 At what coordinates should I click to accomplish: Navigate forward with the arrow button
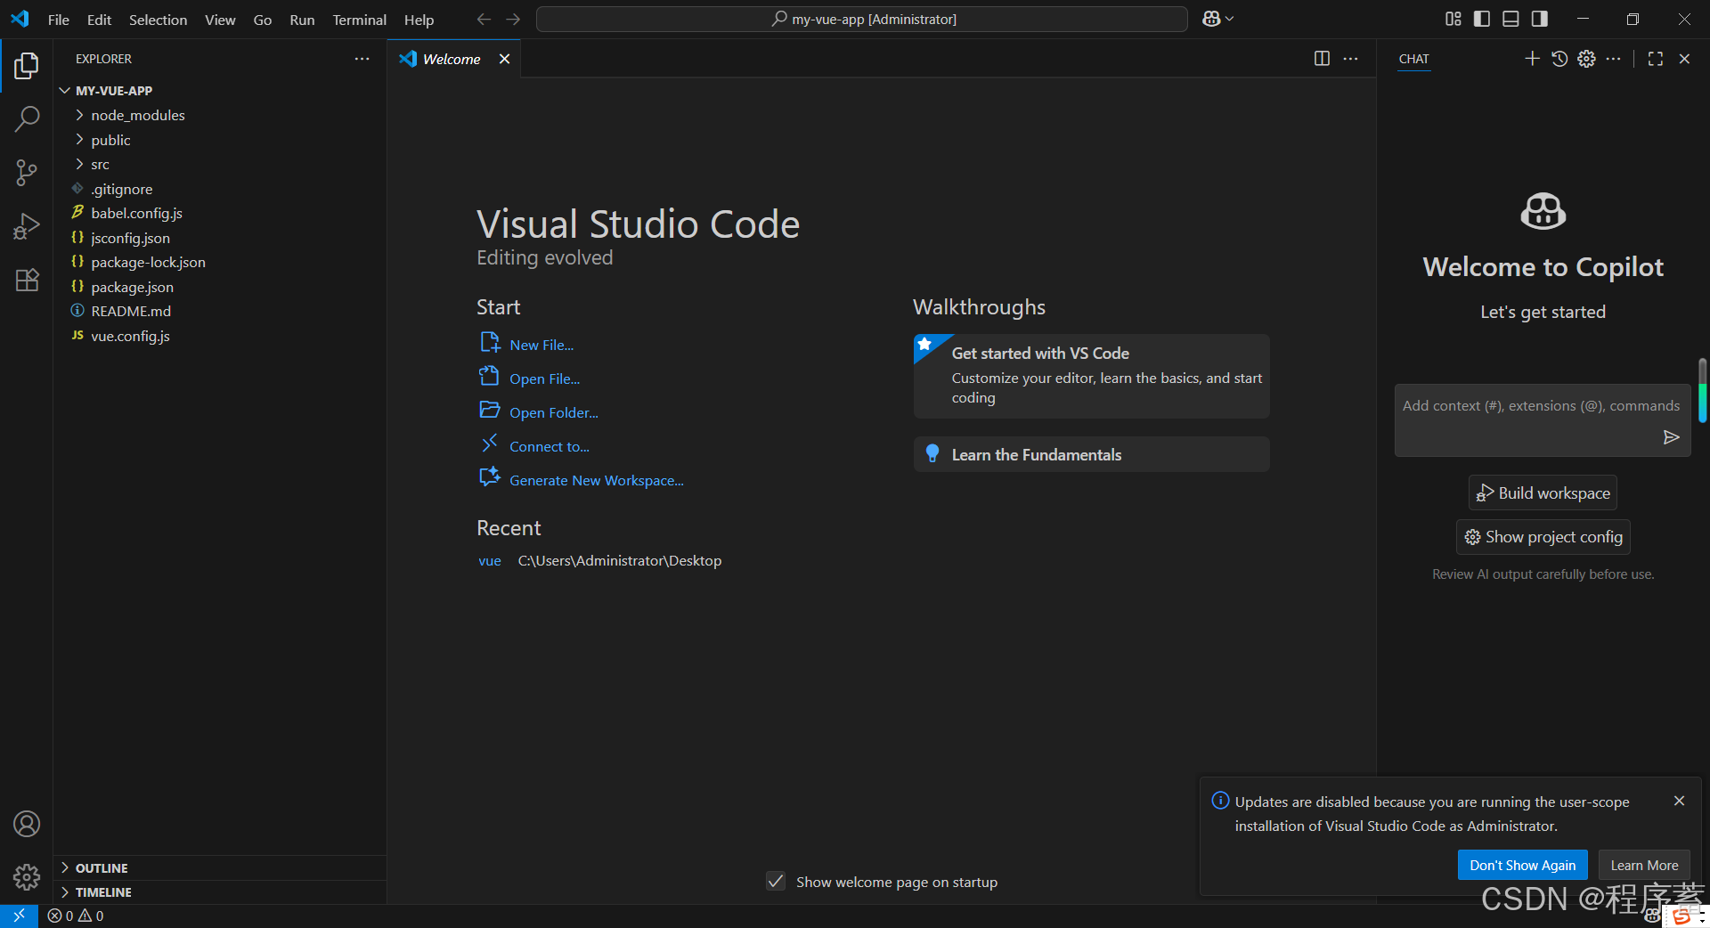(x=513, y=19)
